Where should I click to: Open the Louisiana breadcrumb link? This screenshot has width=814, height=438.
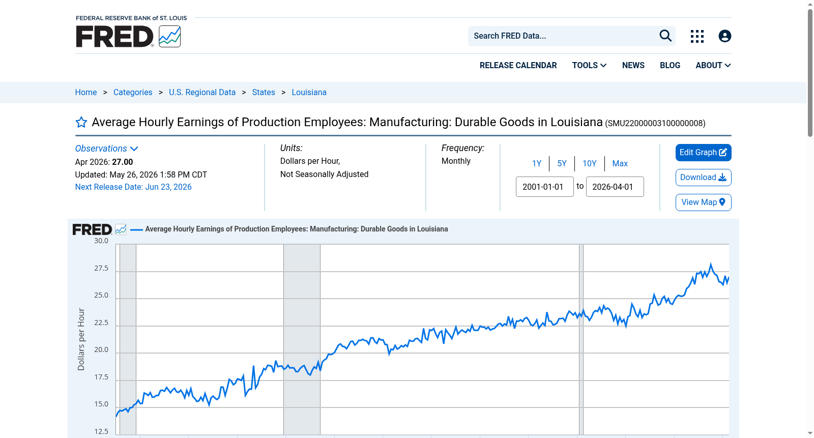coord(309,92)
